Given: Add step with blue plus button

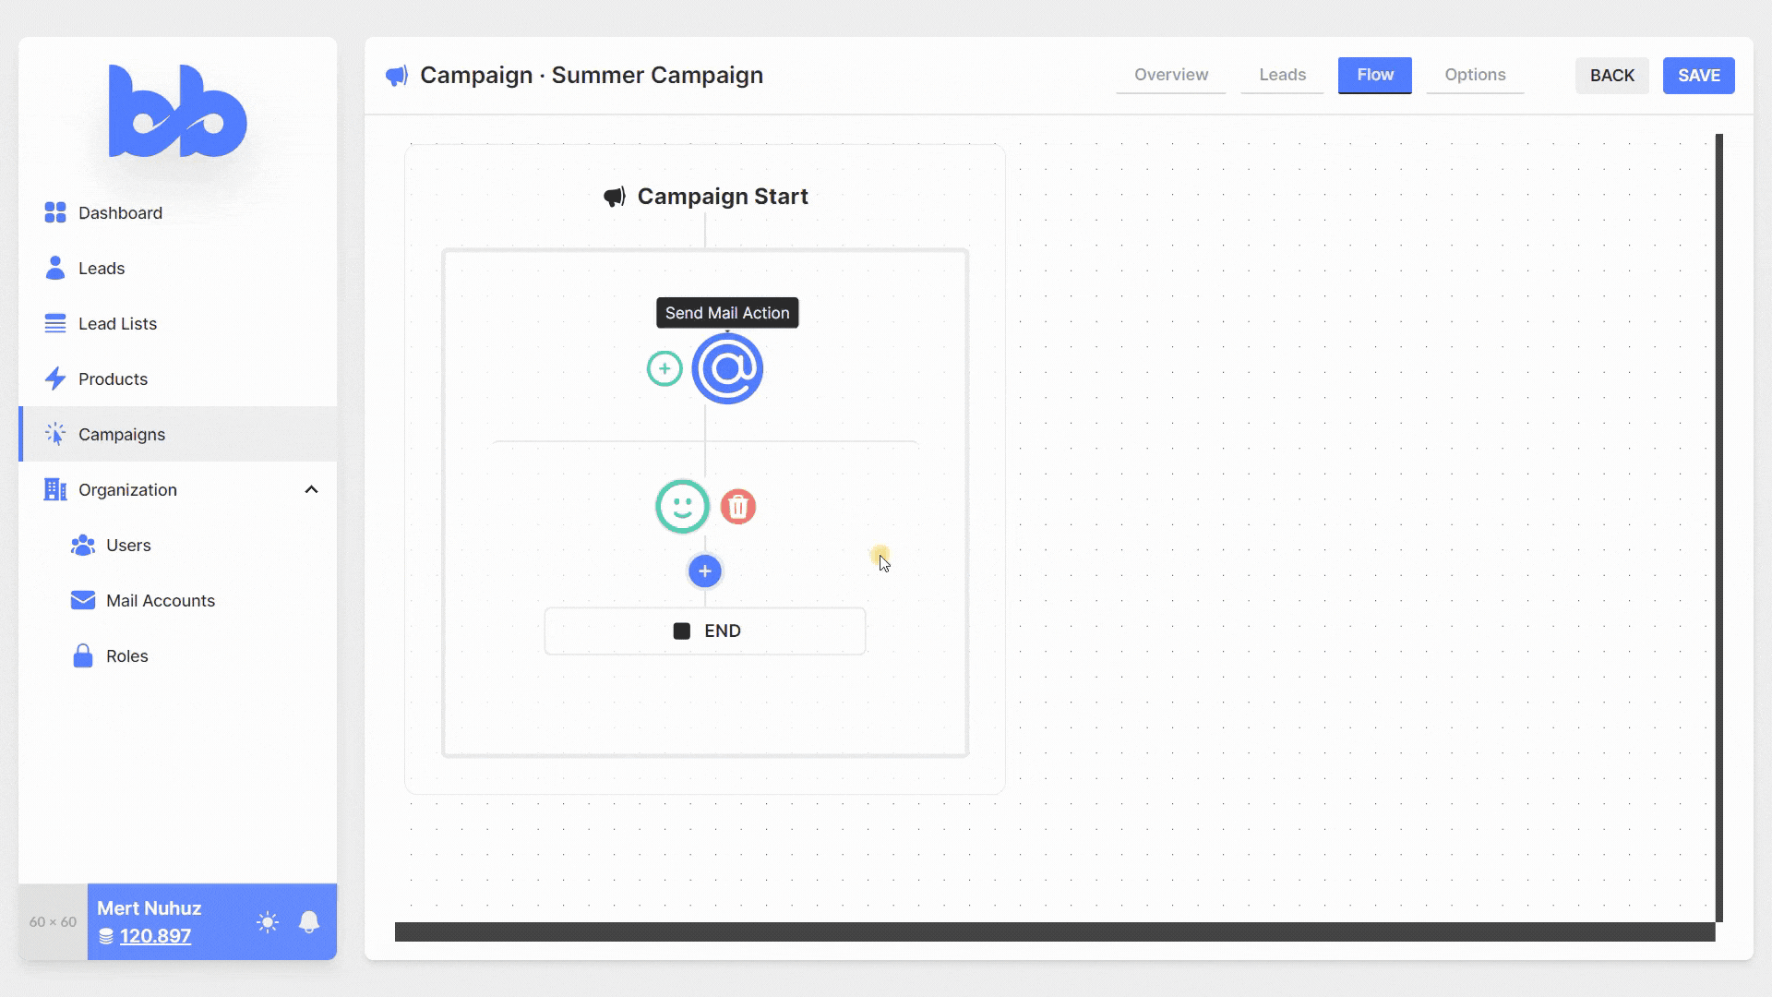Looking at the screenshot, I should pyautogui.click(x=705, y=571).
